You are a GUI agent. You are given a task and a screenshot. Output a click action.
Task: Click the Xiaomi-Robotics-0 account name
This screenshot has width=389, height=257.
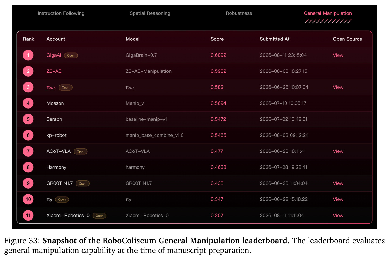(x=68, y=216)
